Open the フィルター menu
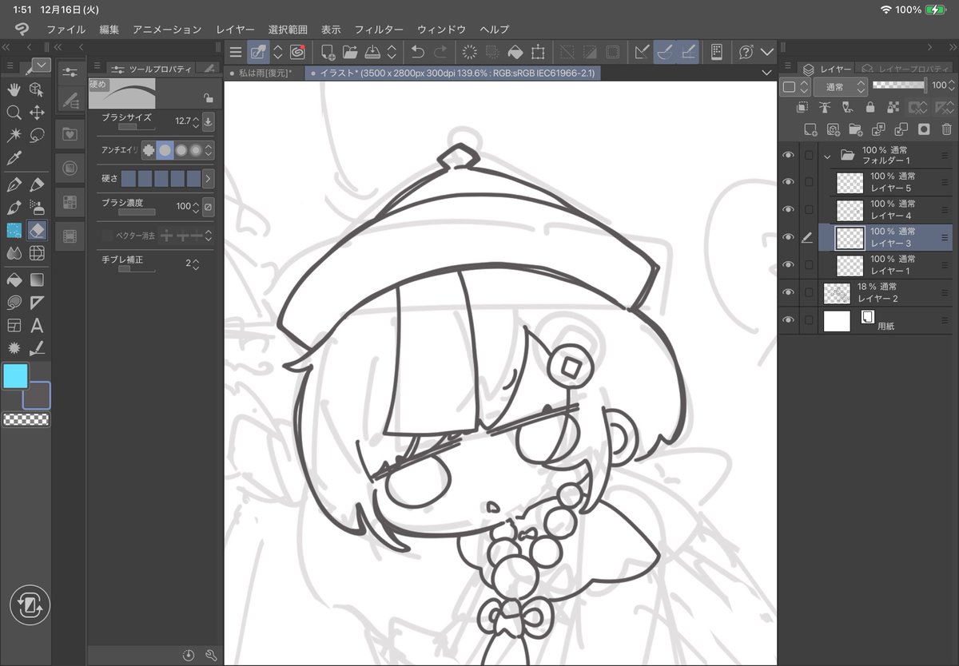959x666 pixels. point(379,30)
